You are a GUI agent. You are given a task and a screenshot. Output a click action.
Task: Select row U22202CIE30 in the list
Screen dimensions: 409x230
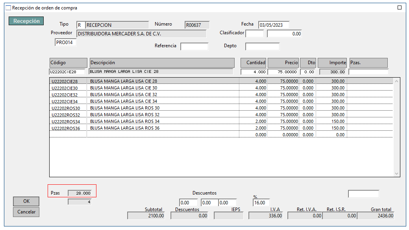pyautogui.click(x=221, y=88)
